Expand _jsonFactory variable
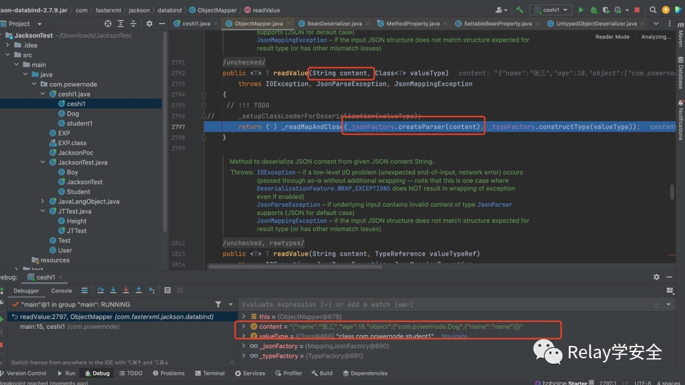 244,346
